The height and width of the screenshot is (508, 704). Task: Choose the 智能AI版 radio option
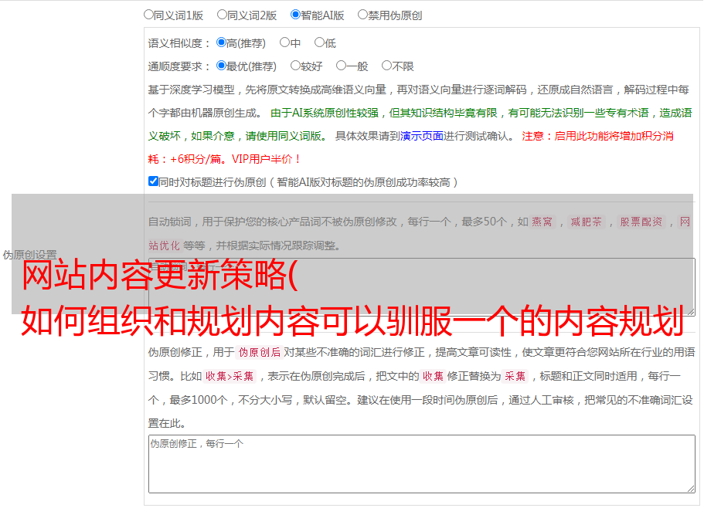click(295, 15)
